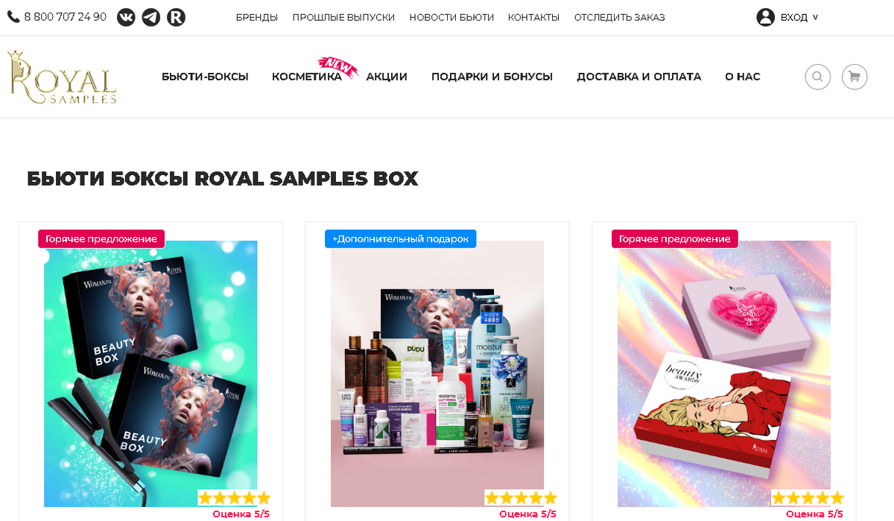Click ОТСЛЕДИТЬ ЗАКАЗ link
Viewport: 894px width, 521px height.
(x=619, y=17)
